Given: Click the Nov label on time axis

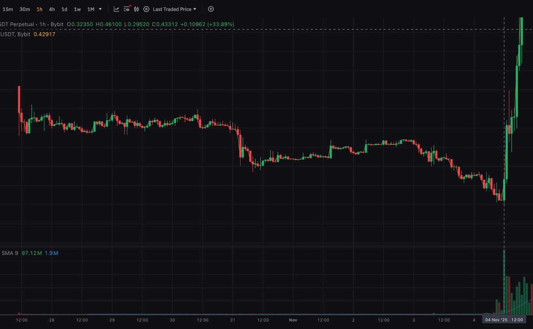Looking at the screenshot, I should (x=293, y=320).
